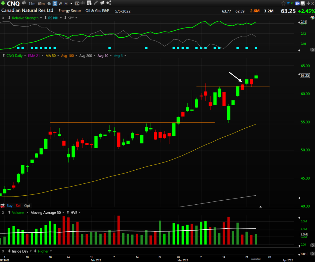Expand the Relative Strength indicator dropdown

point(41,18)
